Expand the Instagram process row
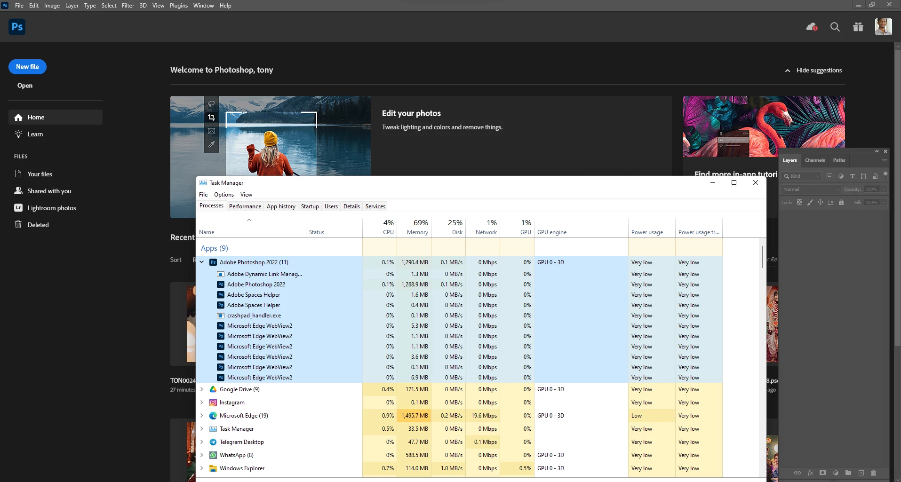Image resolution: width=901 pixels, height=482 pixels. (x=202, y=403)
